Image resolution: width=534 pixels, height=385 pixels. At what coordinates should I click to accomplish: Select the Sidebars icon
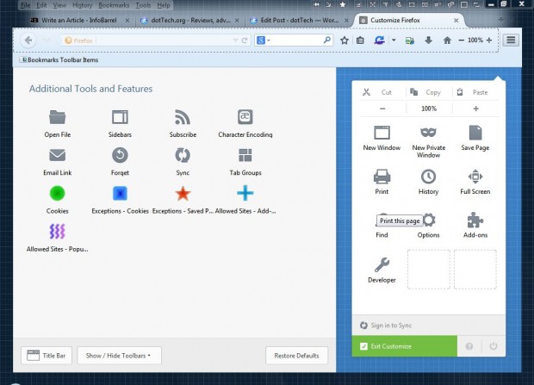click(120, 117)
